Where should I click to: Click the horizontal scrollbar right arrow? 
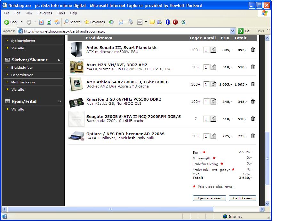262,209
